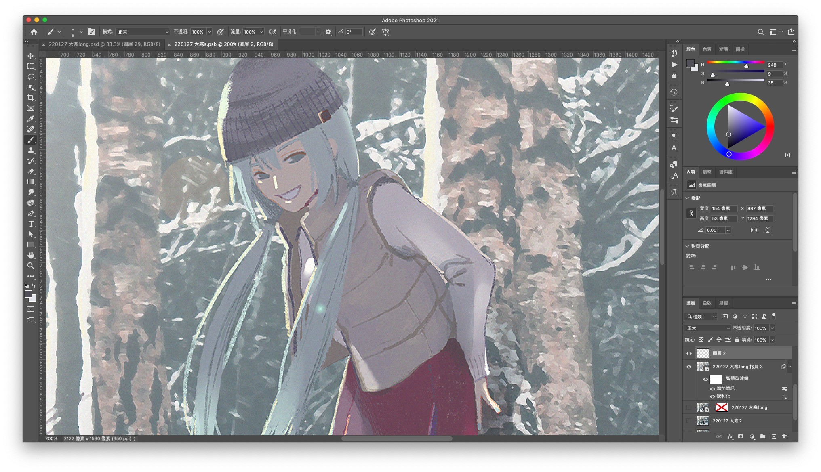This screenshot has height=472, width=821.
Task: Select the Rectangular Marquee tool
Action: [x=31, y=66]
